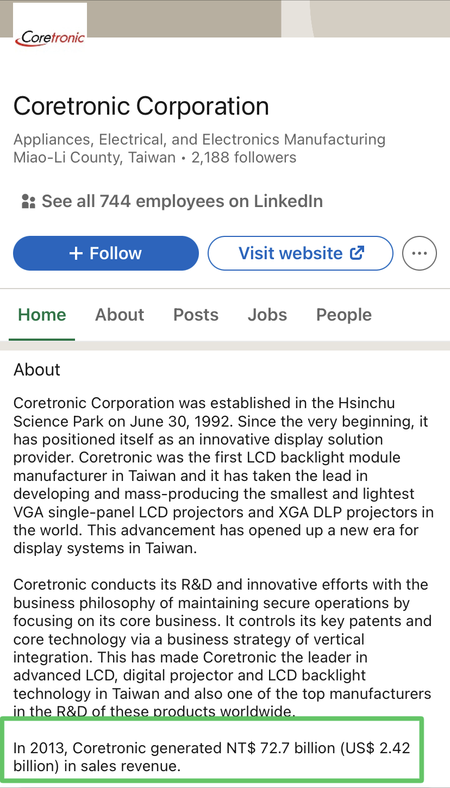The width and height of the screenshot is (450, 788).
Task: Open the three-dots more options menu
Action: tap(420, 253)
